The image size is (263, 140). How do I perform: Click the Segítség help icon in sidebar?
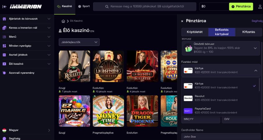pyautogui.click(x=4, y=139)
